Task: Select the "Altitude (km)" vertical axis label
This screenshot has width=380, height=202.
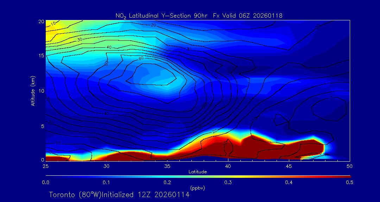Action: point(33,90)
